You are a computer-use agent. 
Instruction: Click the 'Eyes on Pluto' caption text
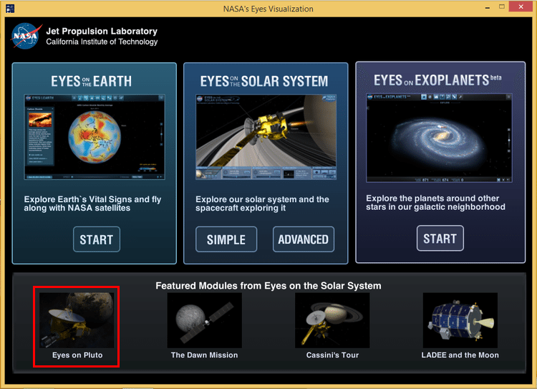click(77, 355)
